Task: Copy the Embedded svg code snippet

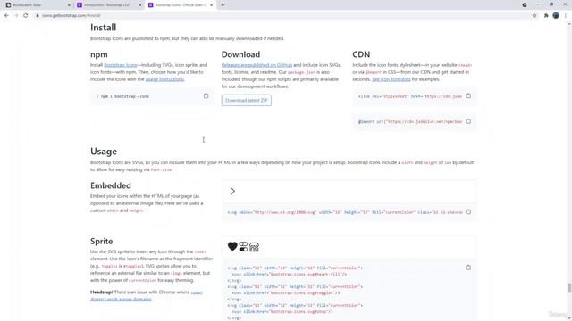Action: tap(468, 212)
